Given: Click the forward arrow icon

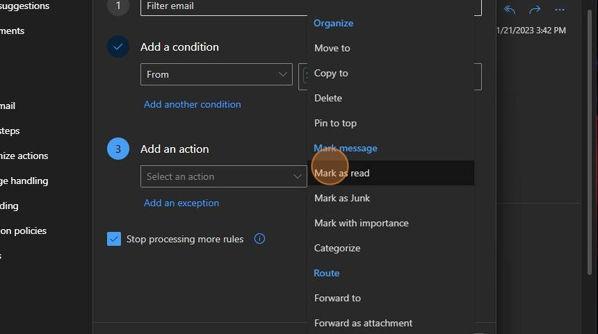Looking at the screenshot, I should (535, 10).
